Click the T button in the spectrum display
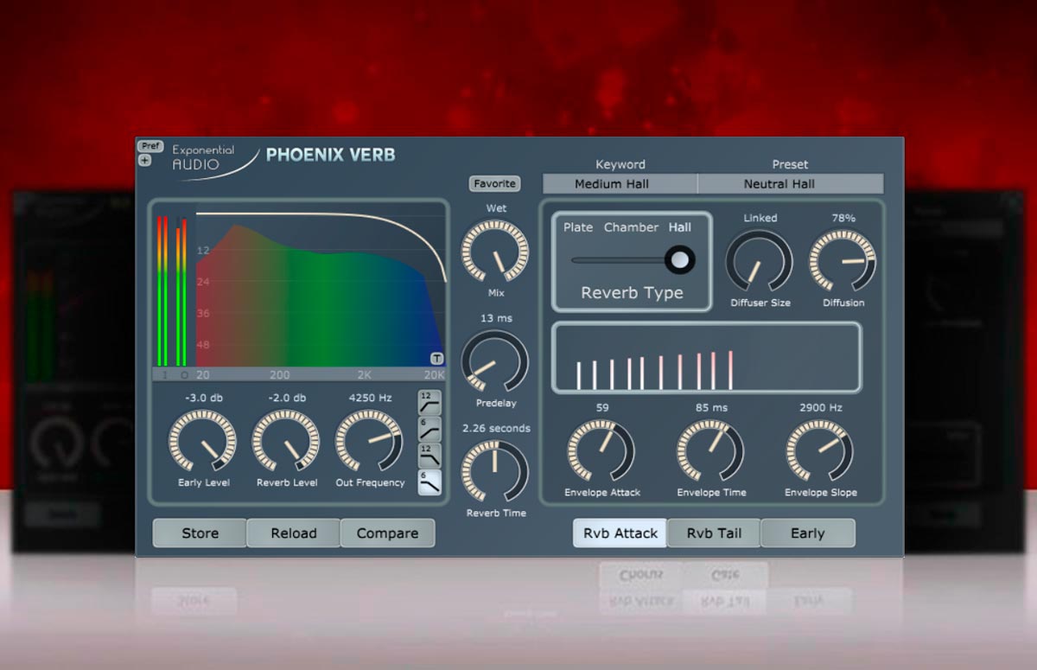Viewport: 1037px width, 670px height. [x=437, y=359]
